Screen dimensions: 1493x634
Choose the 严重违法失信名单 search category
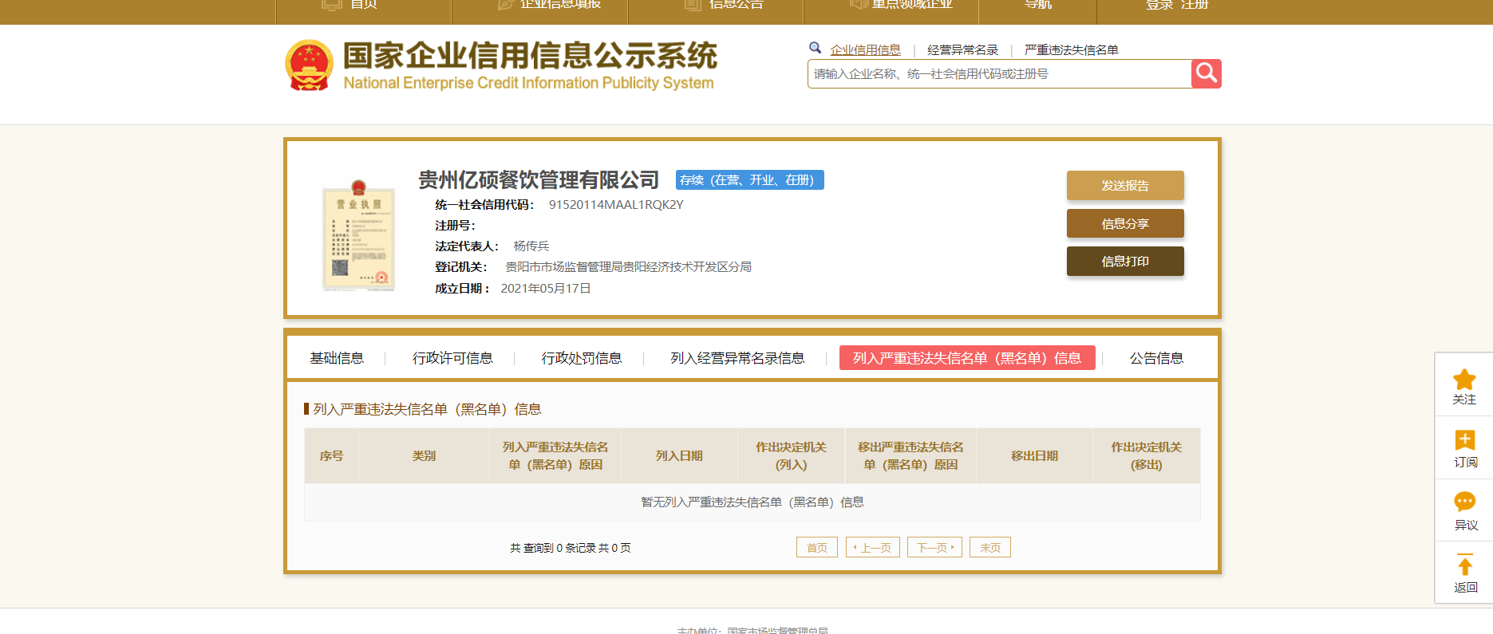[1072, 50]
